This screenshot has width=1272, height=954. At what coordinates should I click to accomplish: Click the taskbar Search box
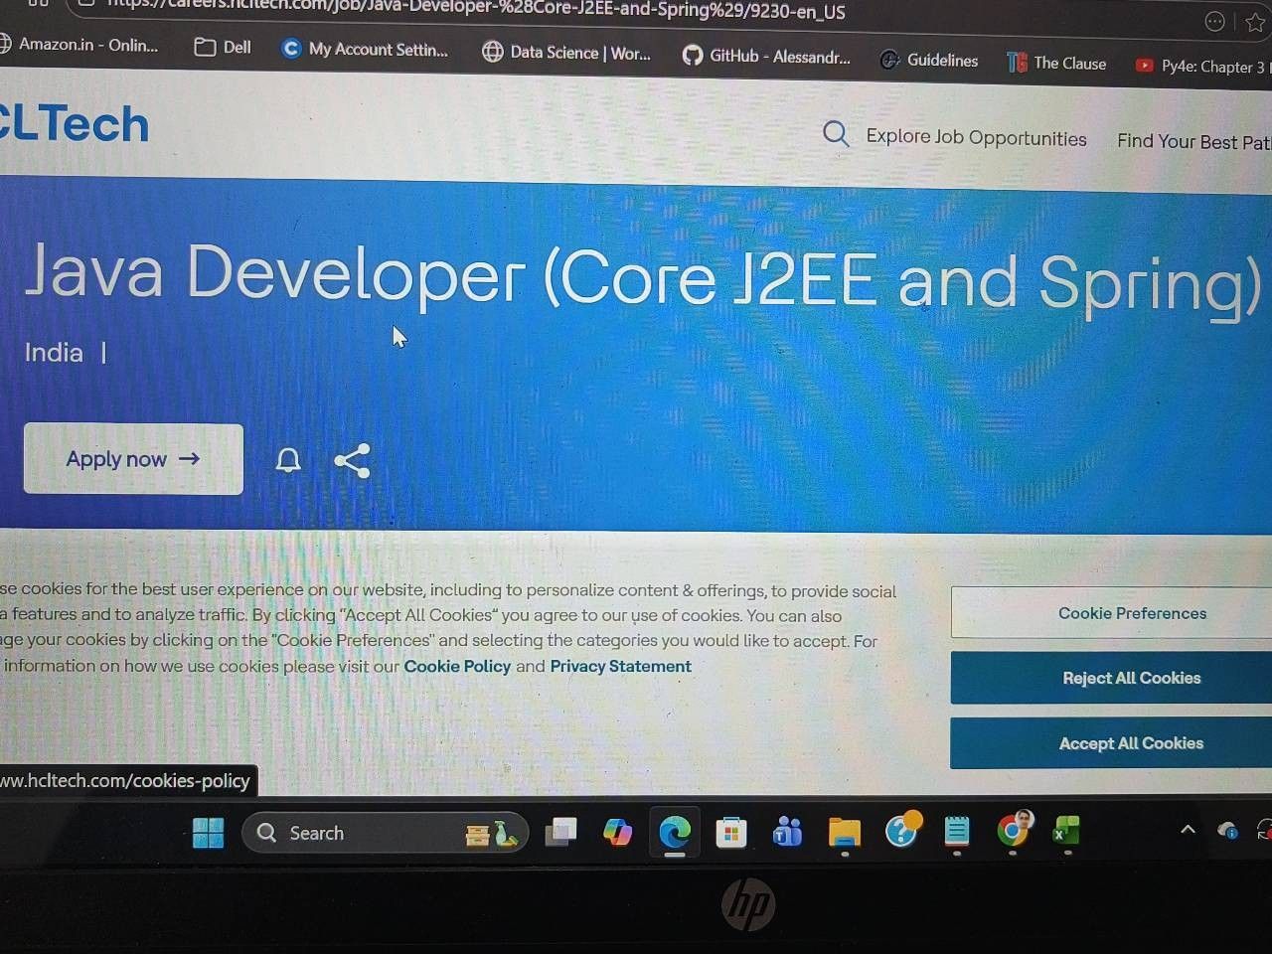(386, 833)
